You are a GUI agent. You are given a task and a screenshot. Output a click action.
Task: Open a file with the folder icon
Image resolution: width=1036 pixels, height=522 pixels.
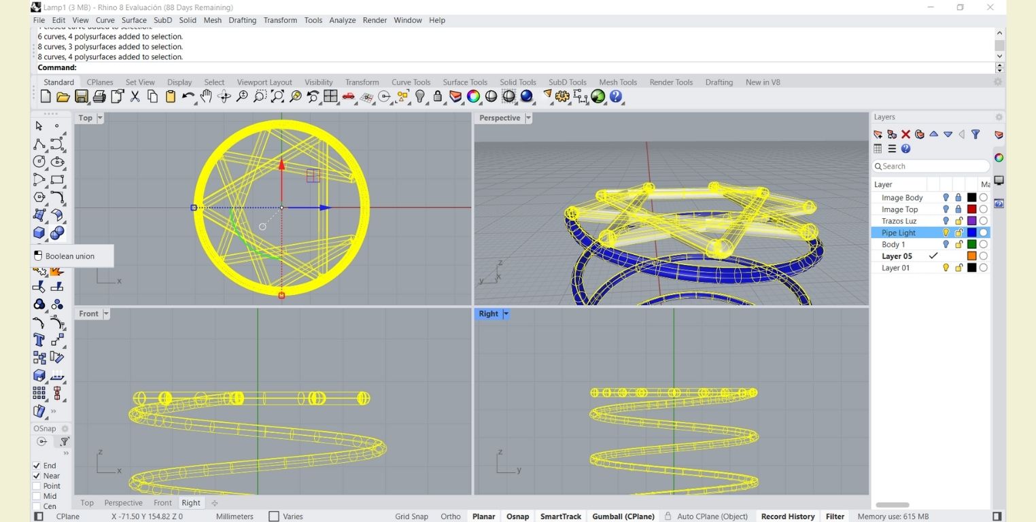coord(63,97)
